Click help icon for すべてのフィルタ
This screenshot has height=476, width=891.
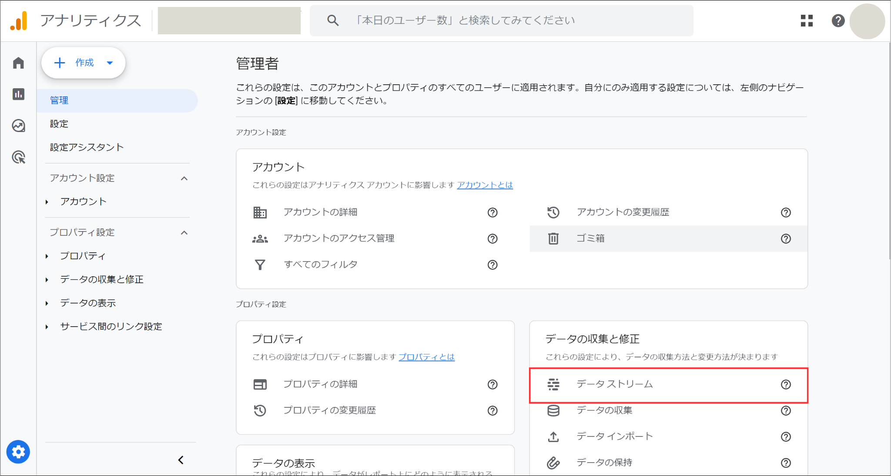point(492,264)
